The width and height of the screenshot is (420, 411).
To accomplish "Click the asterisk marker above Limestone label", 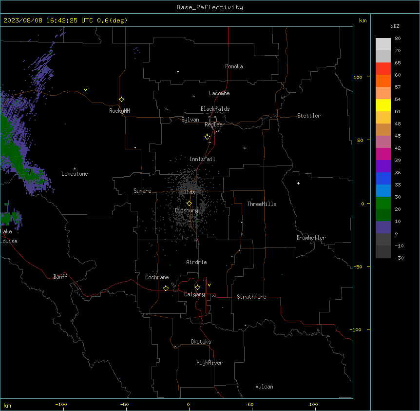I will pyautogui.click(x=75, y=169).
